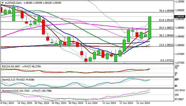Viewport: 186px width, 106px height.
Task: Click the 1.07280 price scale value
Action: (180, 63)
